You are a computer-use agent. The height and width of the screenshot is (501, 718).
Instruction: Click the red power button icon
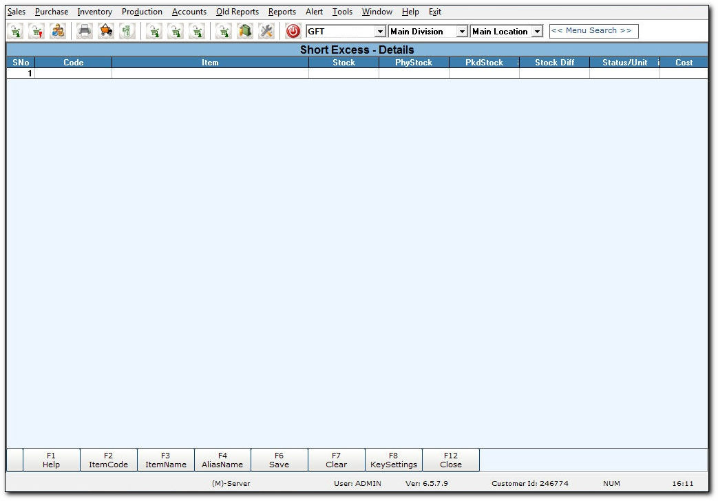(293, 31)
